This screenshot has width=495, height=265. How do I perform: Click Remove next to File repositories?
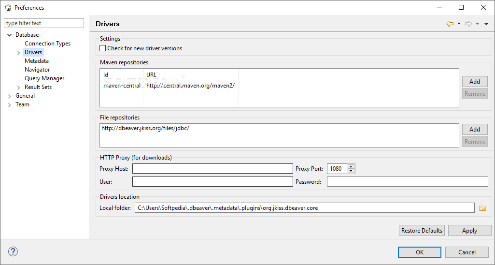coord(475,142)
